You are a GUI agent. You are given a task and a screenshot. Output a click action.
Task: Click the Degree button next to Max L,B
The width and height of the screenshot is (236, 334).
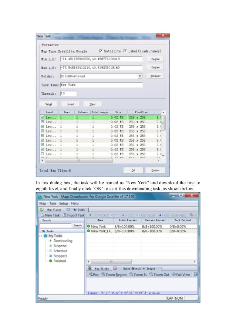[x=155, y=67]
